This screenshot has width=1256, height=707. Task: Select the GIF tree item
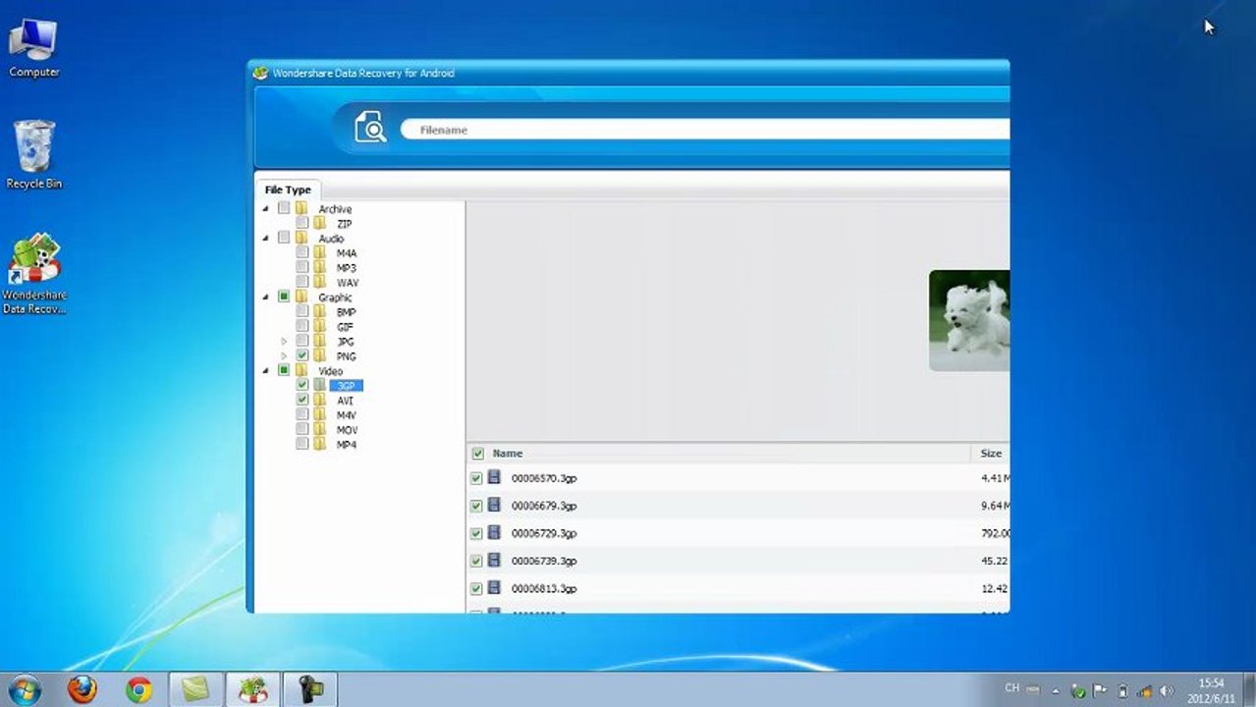click(345, 327)
